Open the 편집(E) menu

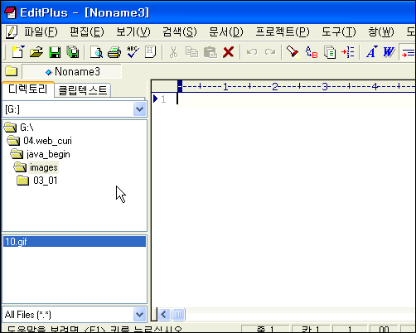click(87, 32)
